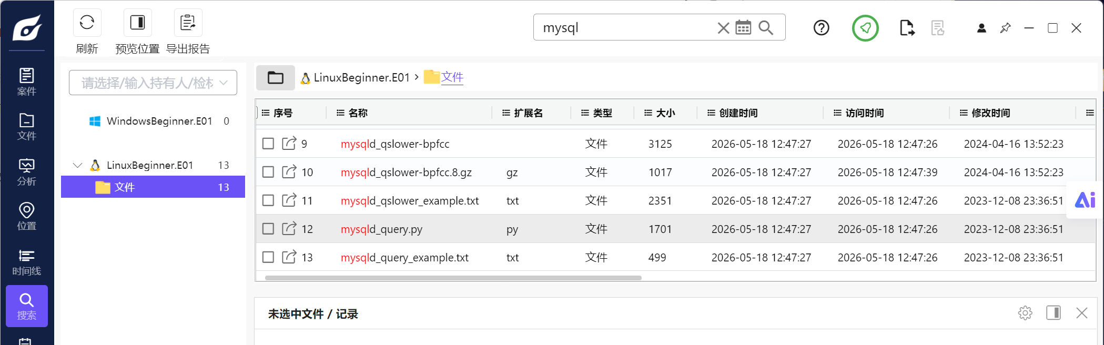Select WindowsBeginner.E01 in evidence tree
Screen dimensions: 1104x345
[159, 121]
